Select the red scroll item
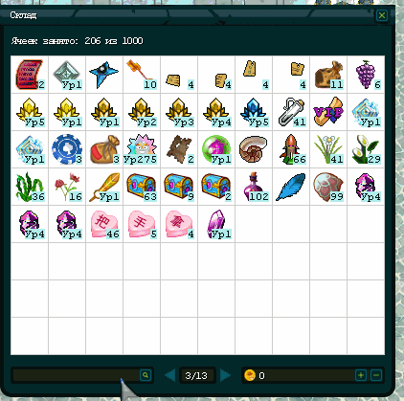This screenshot has height=401, width=404. [x=30, y=75]
